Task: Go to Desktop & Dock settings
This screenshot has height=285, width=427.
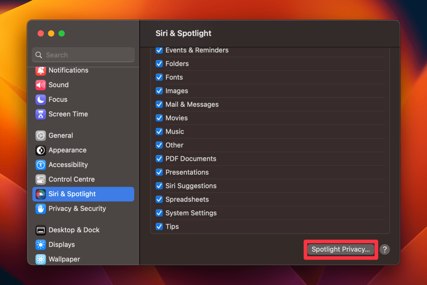Action: tap(74, 230)
